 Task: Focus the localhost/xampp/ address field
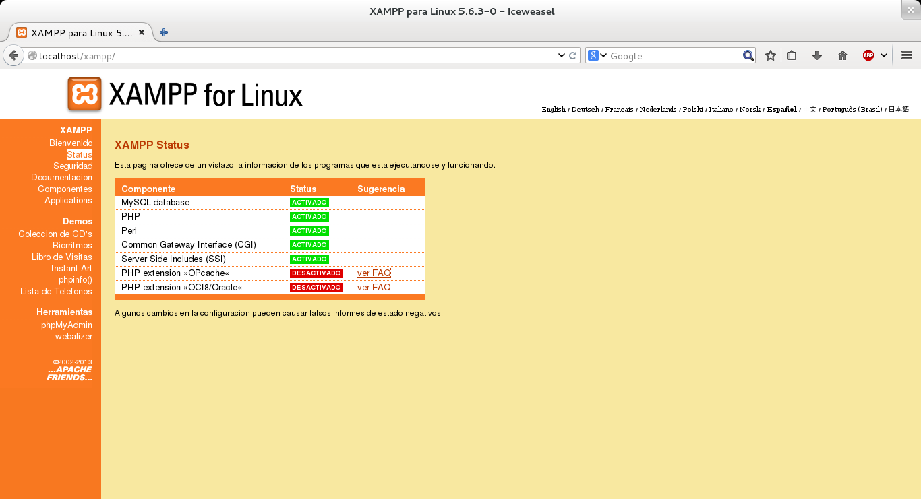click(x=295, y=56)
